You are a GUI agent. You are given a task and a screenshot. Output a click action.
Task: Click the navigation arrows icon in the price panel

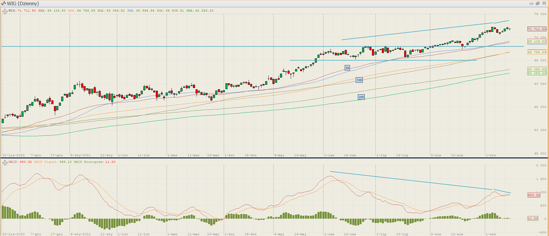[5, 12]
